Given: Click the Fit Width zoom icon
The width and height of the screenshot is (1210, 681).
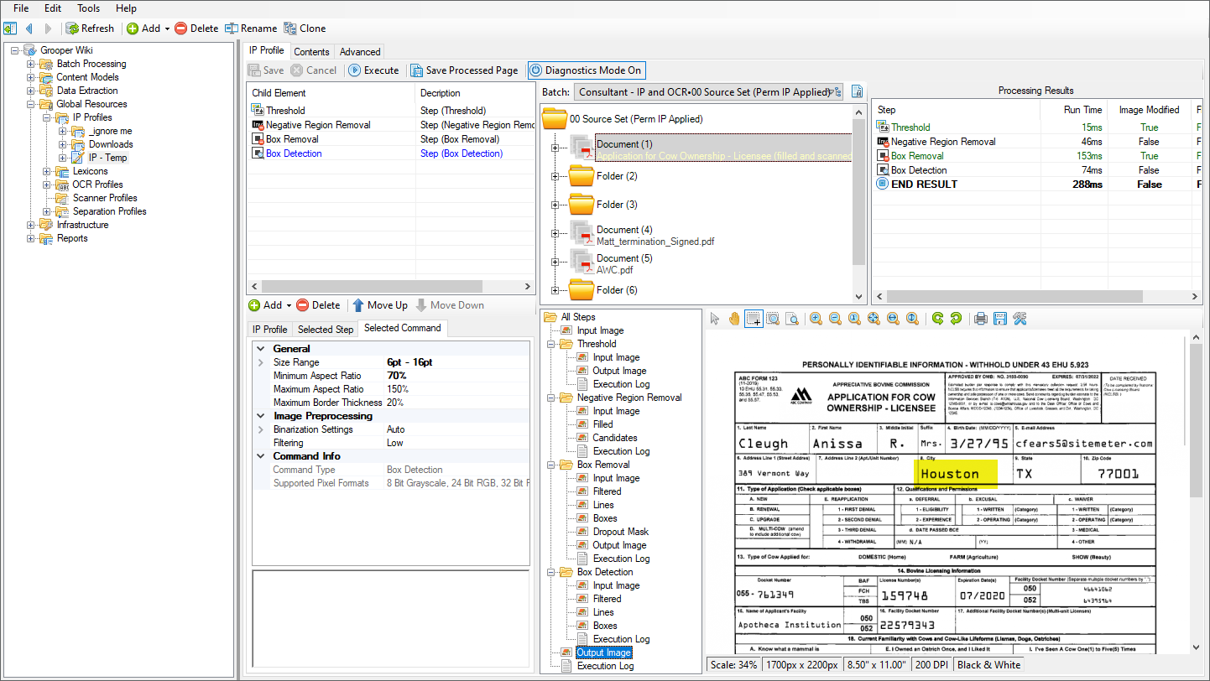Looking at the screenshot, I should [893, 319].
